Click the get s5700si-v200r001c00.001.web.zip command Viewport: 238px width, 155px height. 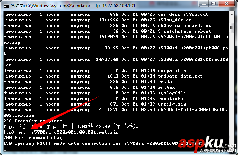(x=68, y=132)
